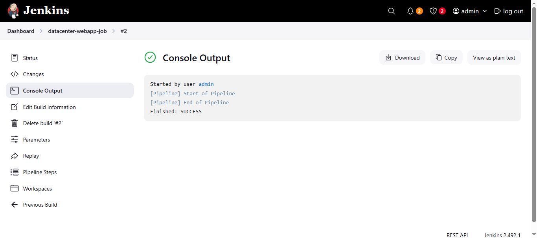Click chevron after Dashboard breadcrumb
The width and height of the screenshot is (537, 238).
click(41, 31)
